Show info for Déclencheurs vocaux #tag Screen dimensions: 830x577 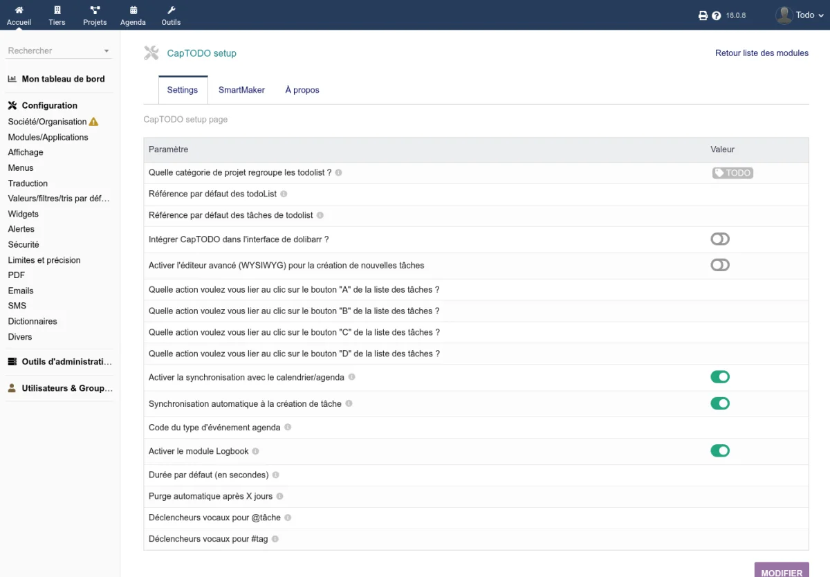click(x=275, y=539)
